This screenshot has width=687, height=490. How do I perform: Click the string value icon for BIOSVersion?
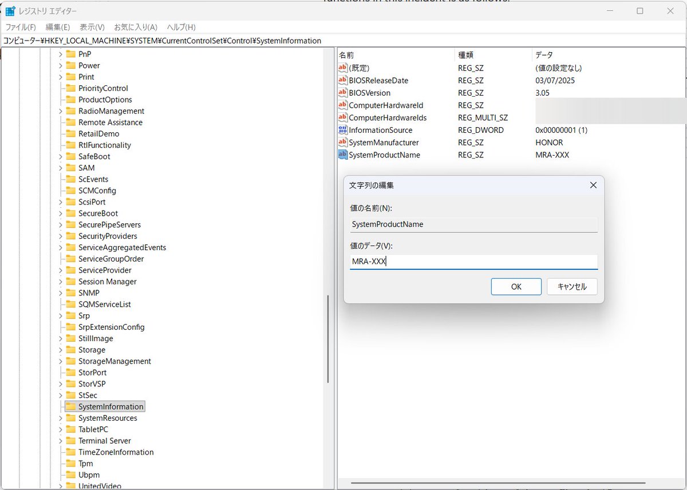[x=343, y=93]
